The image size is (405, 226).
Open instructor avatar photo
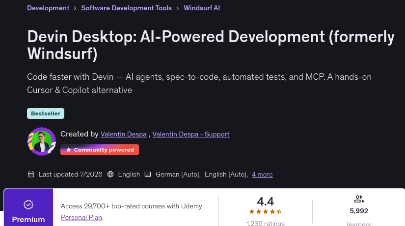pyautogui.click(x=42, y=141)
